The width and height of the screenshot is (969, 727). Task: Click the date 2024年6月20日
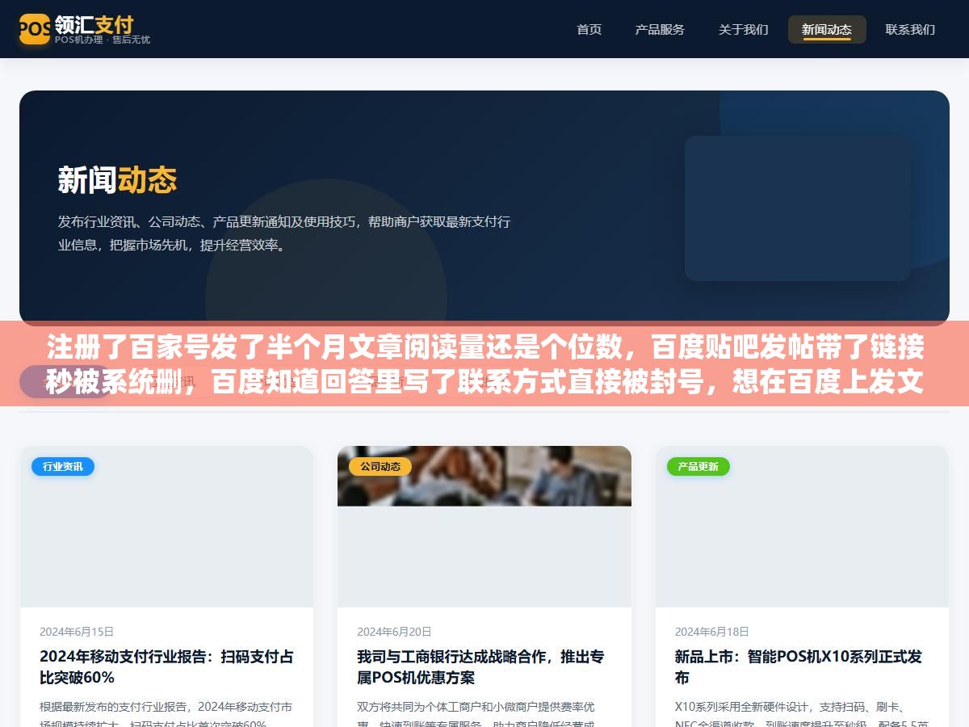pos(394,632)
